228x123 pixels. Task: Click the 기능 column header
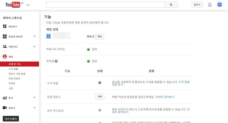click(67, 71)
